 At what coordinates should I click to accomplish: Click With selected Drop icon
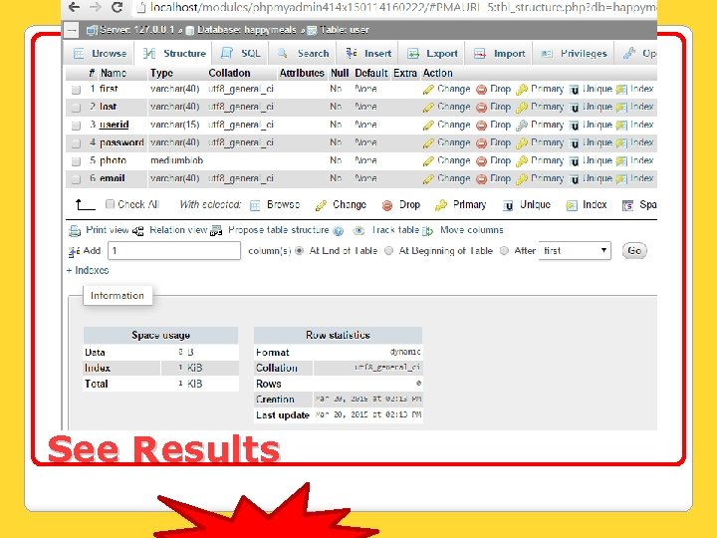pos(386,206)
